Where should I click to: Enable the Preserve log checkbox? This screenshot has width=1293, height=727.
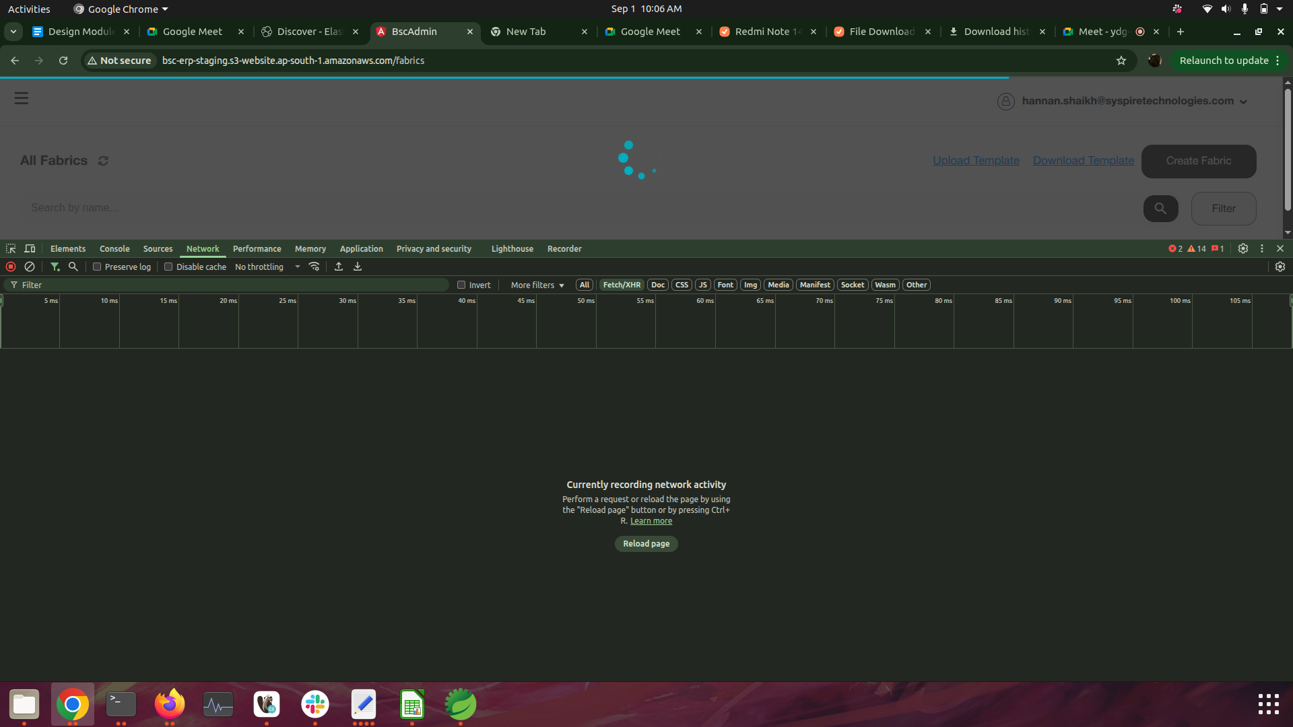point(97,267)
